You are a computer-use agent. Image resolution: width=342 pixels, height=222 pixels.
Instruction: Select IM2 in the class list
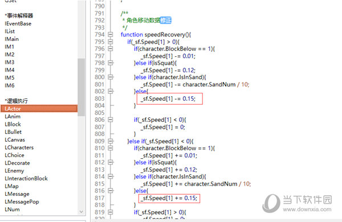coord(9,55)
